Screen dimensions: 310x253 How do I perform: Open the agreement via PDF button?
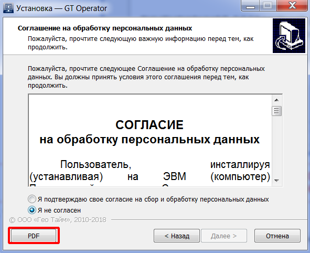(34, 236)
